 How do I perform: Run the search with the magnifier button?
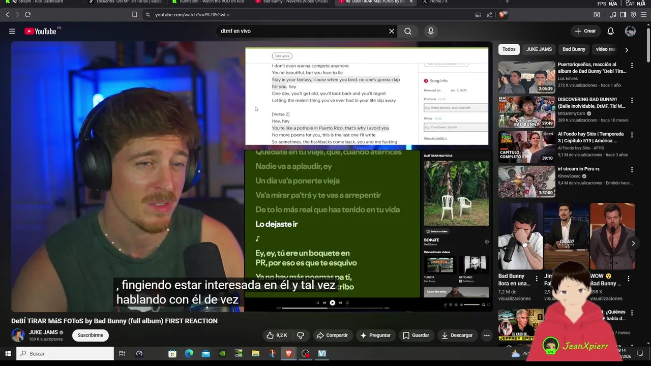408,31
